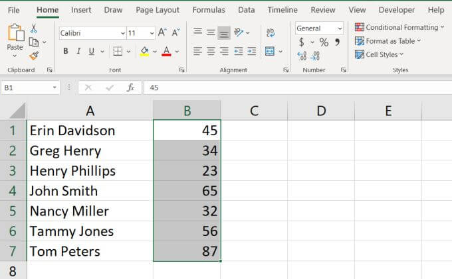The height and width of the screenshot is (279, 452).
Task: Open the File tab
Action: pyautogui.click(x=13, y=11)
